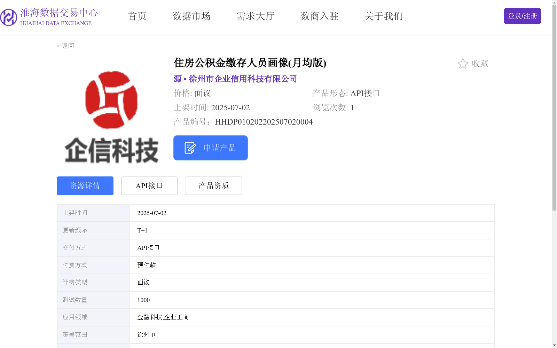Click the 1000 test quantity cell

click(x=312, y=300)
